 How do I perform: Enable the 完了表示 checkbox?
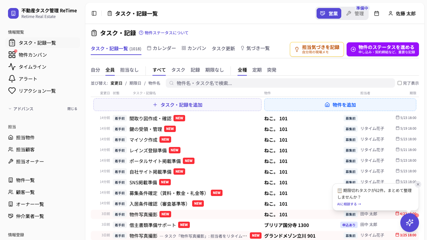coord(400,83)
